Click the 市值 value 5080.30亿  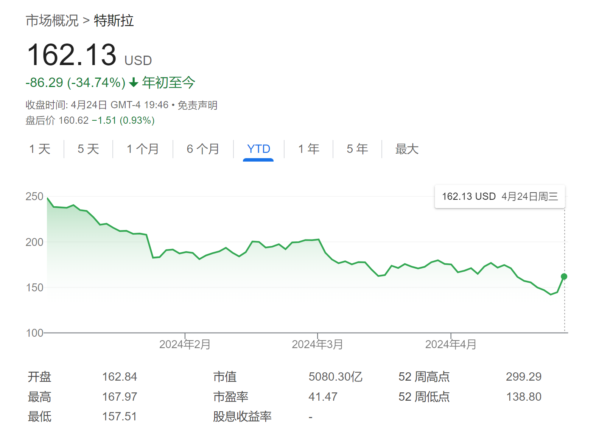(335, 376)
